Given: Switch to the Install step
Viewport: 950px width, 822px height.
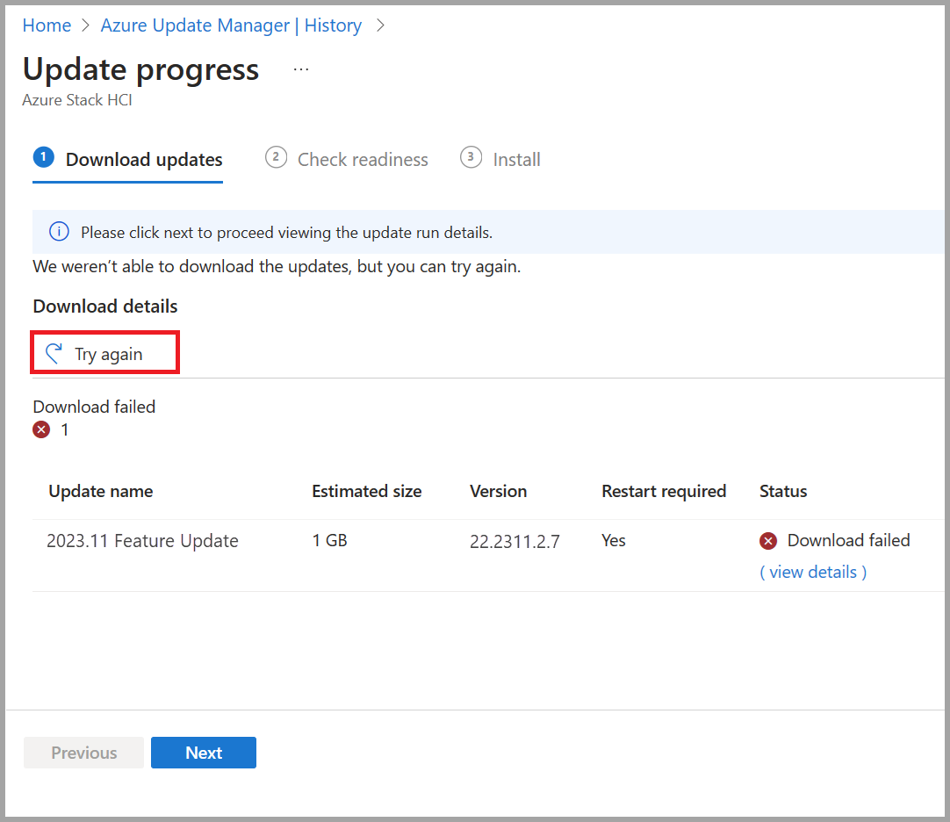Looking at the screenshot, I should point(500,160).
